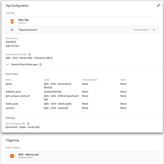
Task: Click the gtm_unique_event_id parameter row
Action: pos(82,98)
